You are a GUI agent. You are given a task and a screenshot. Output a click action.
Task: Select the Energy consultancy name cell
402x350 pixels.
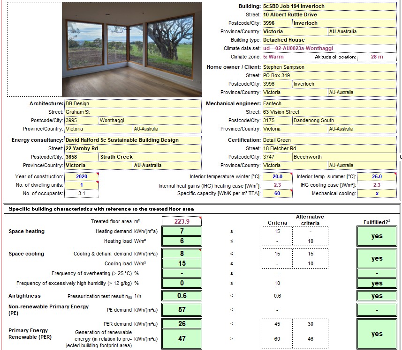point(132,140)
